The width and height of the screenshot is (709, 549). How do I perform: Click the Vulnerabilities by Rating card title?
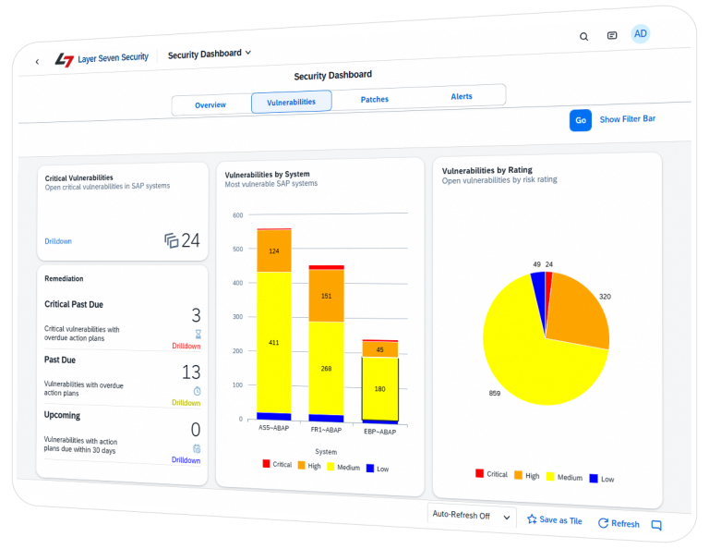pyautogui.click(x=487, y=171)
